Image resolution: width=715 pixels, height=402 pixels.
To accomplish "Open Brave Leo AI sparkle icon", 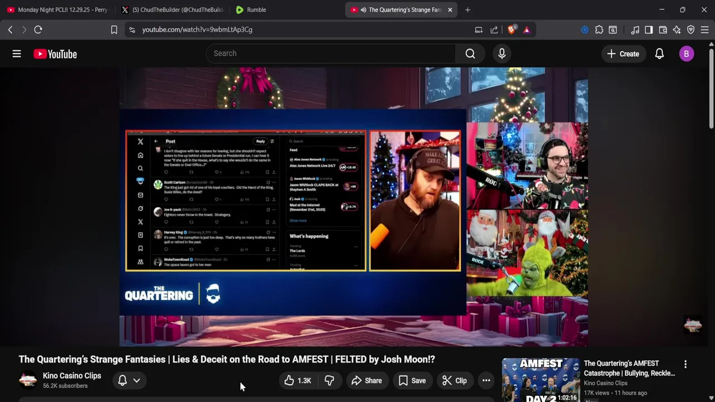I will pyautogui.click(x=677, y=30).
